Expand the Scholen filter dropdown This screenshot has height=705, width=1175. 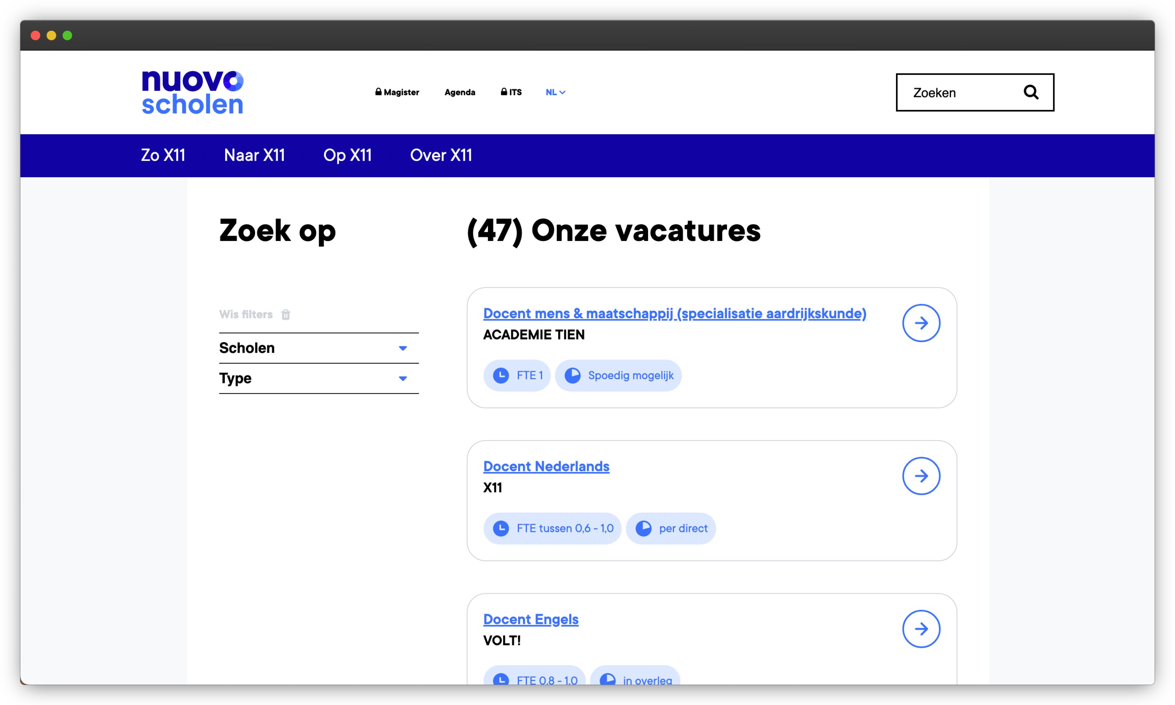point(318,348)
